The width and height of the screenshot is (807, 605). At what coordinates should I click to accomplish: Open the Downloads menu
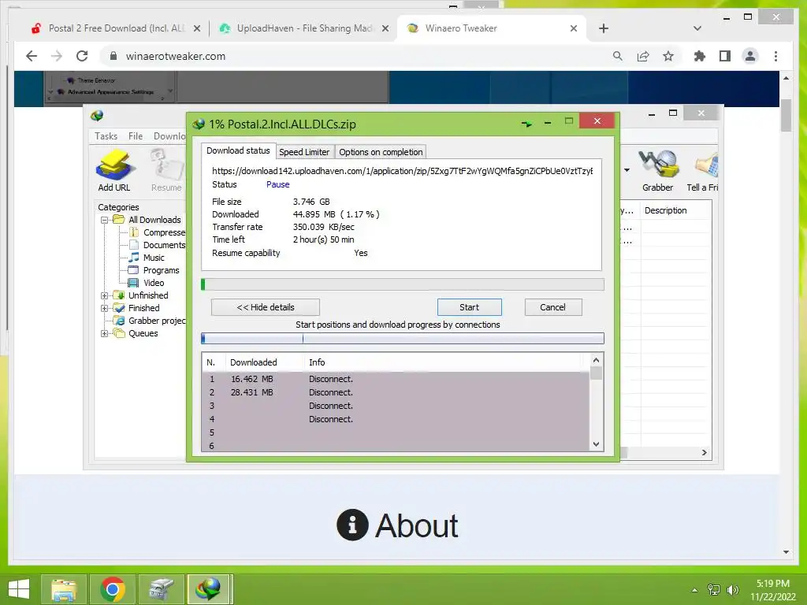[x=169, y=136]
